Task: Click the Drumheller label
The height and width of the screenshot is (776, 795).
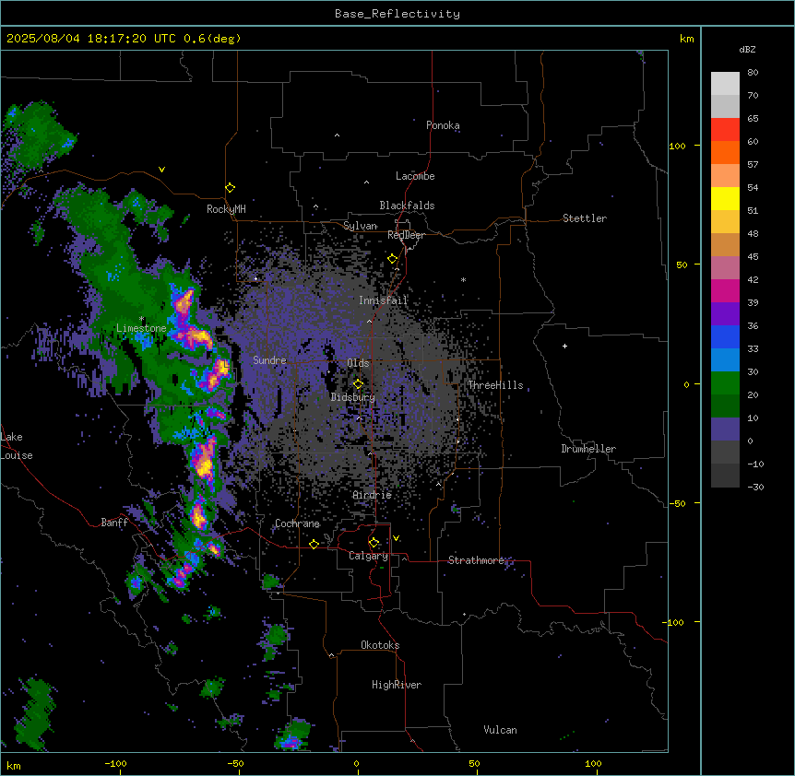Action: point(588,449)
